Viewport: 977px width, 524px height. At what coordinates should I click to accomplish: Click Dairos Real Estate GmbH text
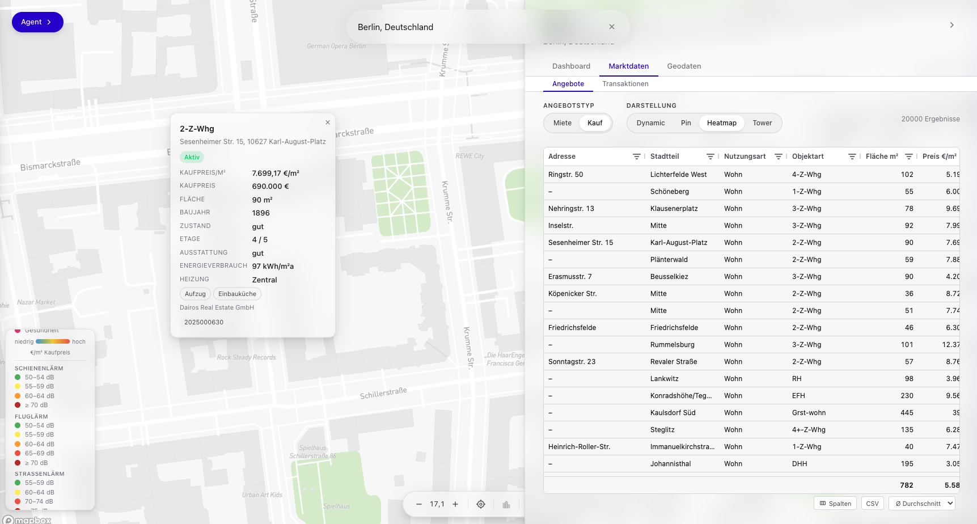(217, 307)
